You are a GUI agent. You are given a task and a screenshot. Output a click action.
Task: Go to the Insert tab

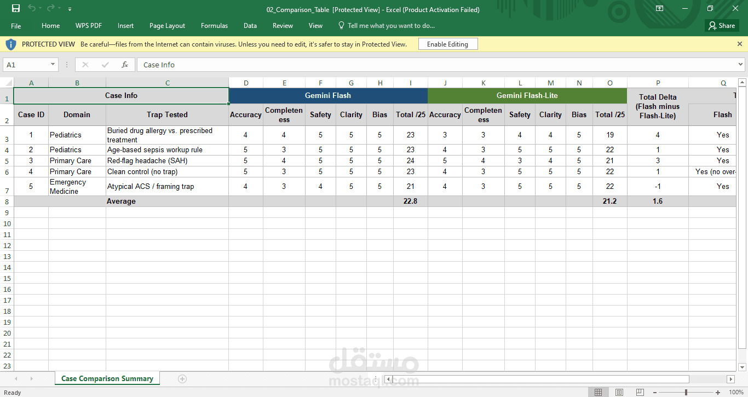pyautogui.click(x=125, y=26)
